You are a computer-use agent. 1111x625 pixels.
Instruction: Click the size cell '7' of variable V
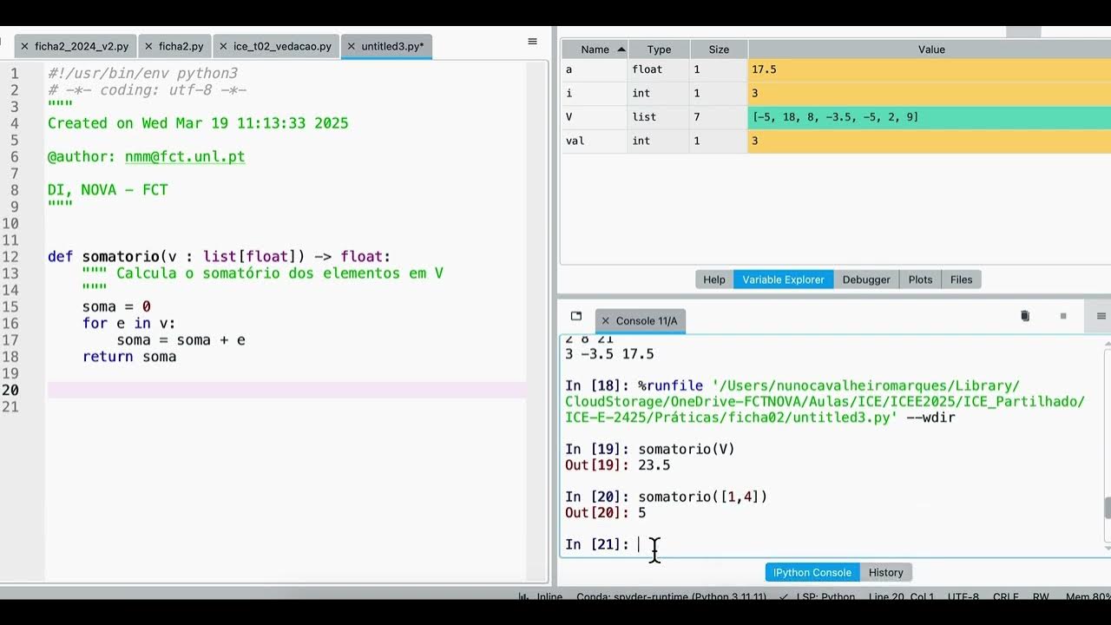(x=719, y=117)
